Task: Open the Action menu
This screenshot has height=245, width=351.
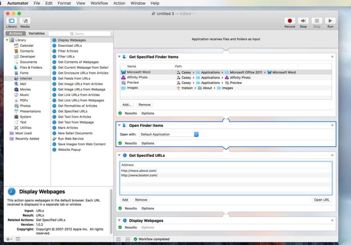Action: (x=119, y=3)
